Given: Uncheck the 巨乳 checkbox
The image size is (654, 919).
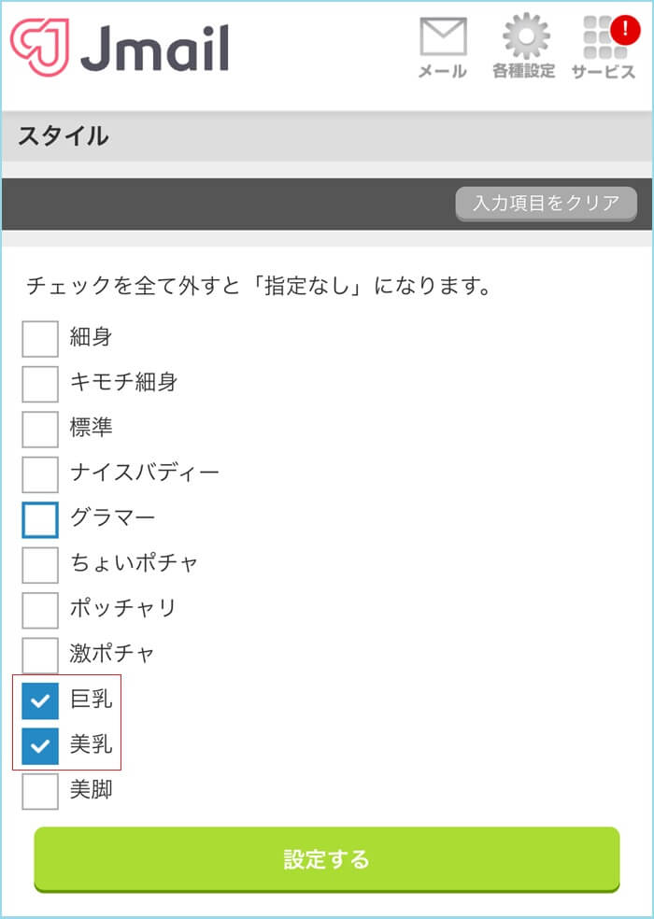Looking at the screenshot, I should 39,700.
